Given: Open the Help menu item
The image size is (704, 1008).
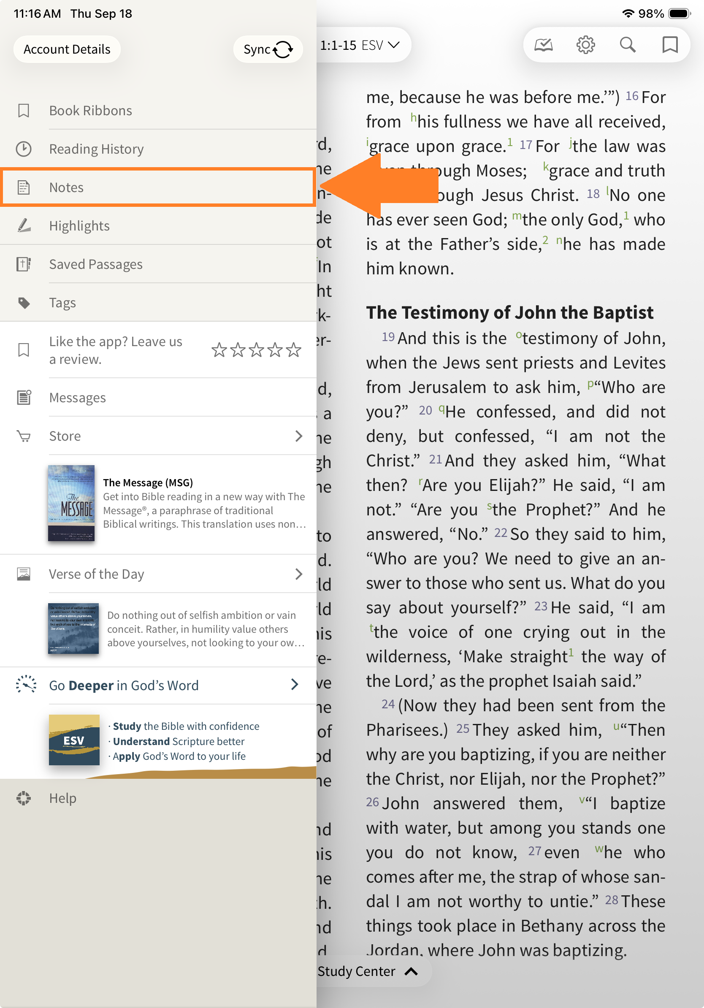Looking at the screenshot, I should click(x=63, y=798).
